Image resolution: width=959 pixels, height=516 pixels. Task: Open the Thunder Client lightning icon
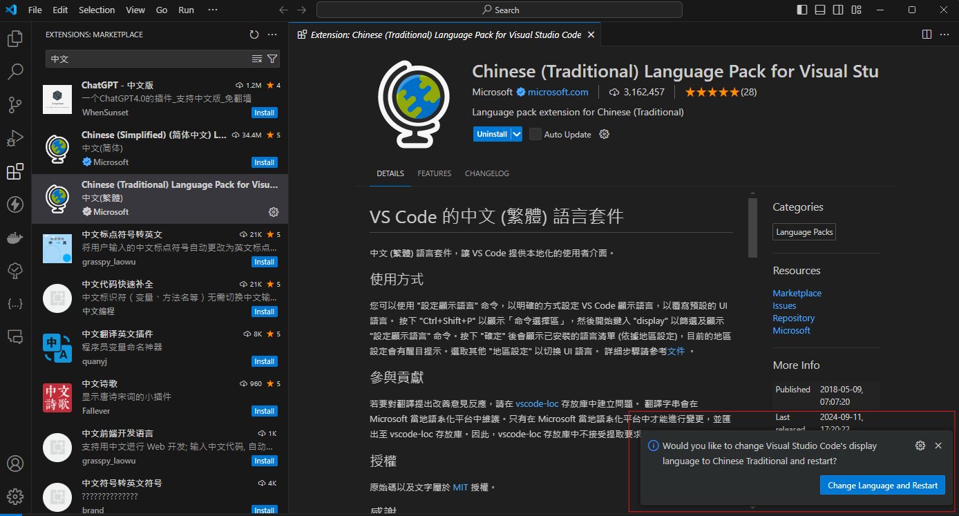tap(15, 204)
